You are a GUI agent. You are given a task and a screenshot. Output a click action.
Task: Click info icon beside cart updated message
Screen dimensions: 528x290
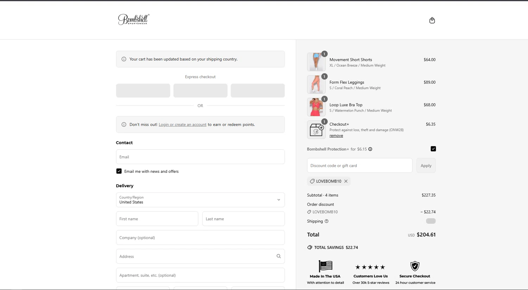tap(124, 59)
